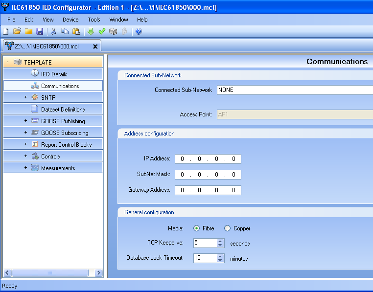Click the greyed-out padlock toolbar icon
373x292 pixels.
[x=124, y=31]
